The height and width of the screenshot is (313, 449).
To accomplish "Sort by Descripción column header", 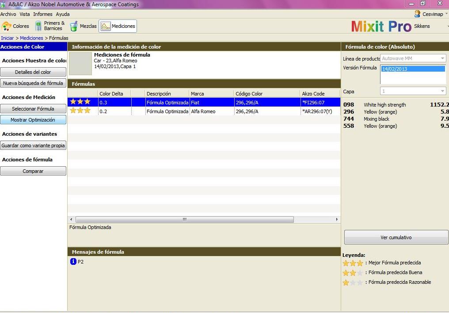I will (x=167, y=94).
